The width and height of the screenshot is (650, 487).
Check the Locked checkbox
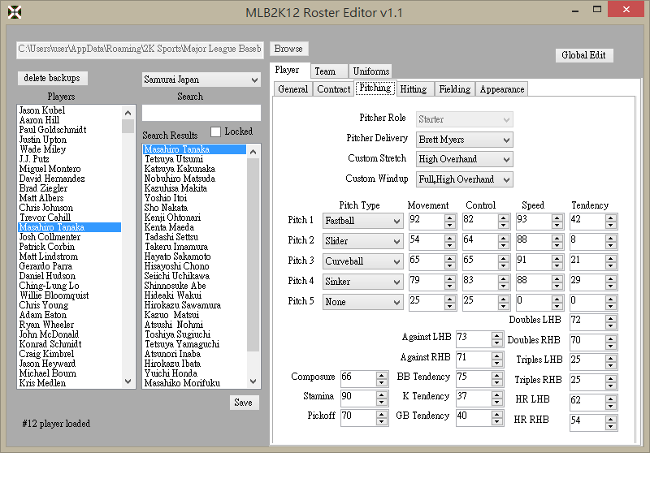215,131
